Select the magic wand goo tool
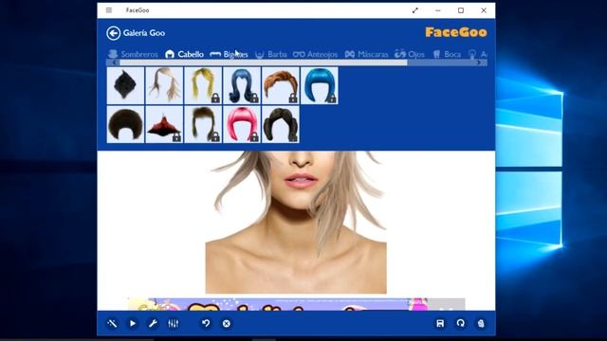 pos(112,323)
